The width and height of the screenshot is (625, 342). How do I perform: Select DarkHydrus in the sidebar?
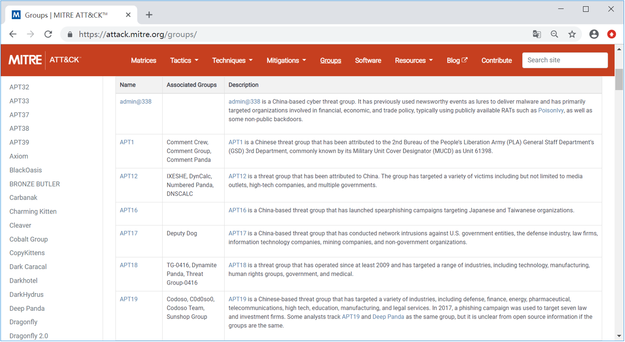pos(27,294)
